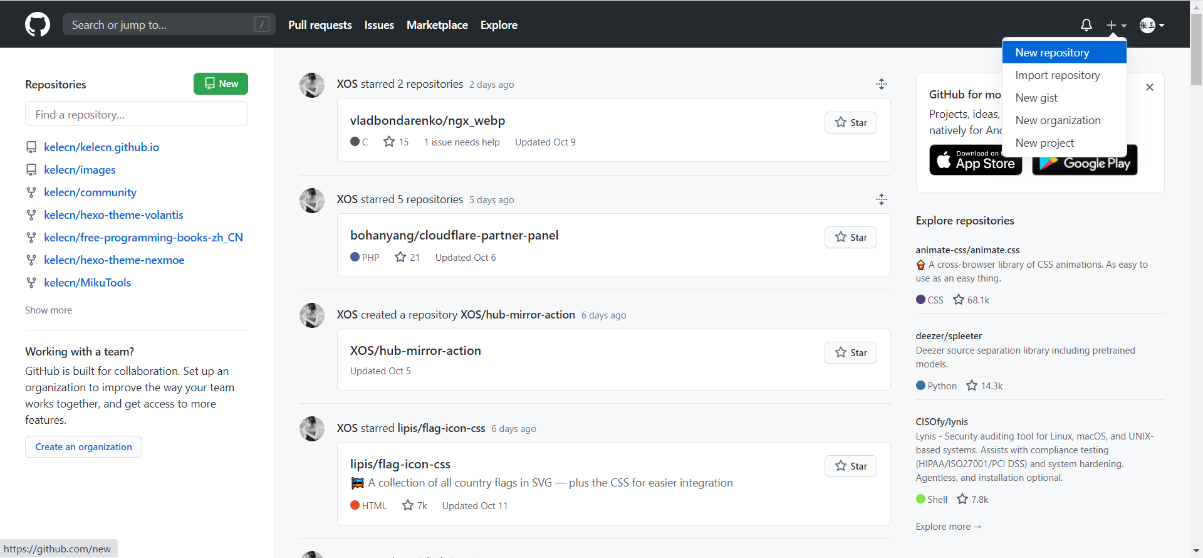Viewport: 1203px width, 558px height.
Task: Expand the 'starred 5 repositories' feed group
Action: click(x=882, y=199)
